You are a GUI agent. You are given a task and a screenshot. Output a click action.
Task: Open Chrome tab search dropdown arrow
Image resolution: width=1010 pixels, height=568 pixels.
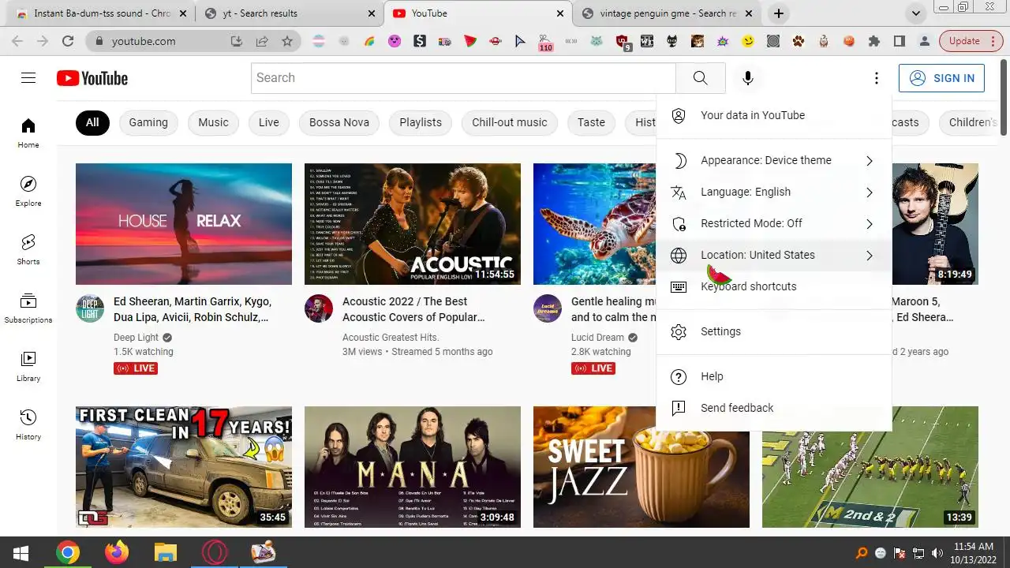(915, 13)
